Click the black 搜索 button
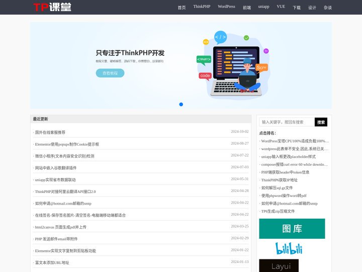Image resolution: width=362 pixels, height=272 pixels. coord(321,122)
